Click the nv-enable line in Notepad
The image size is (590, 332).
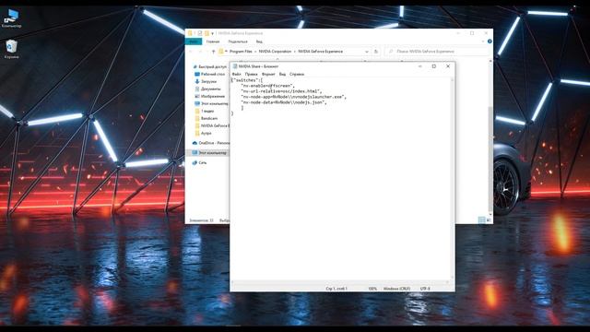[267, 86]
